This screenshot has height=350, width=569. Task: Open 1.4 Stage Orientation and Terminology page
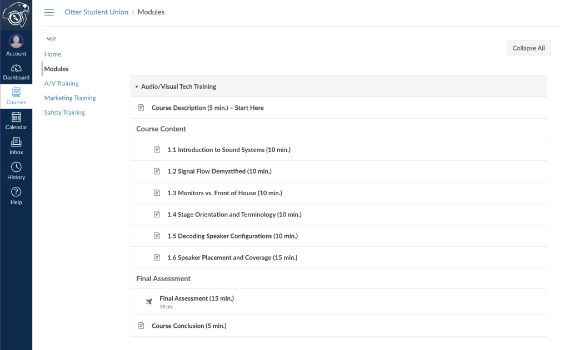(234, 214)
